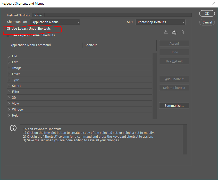The width and height of the screenshot is (218, 180).
Task: Expand the Help menu commands
Action: click(9, 116)
